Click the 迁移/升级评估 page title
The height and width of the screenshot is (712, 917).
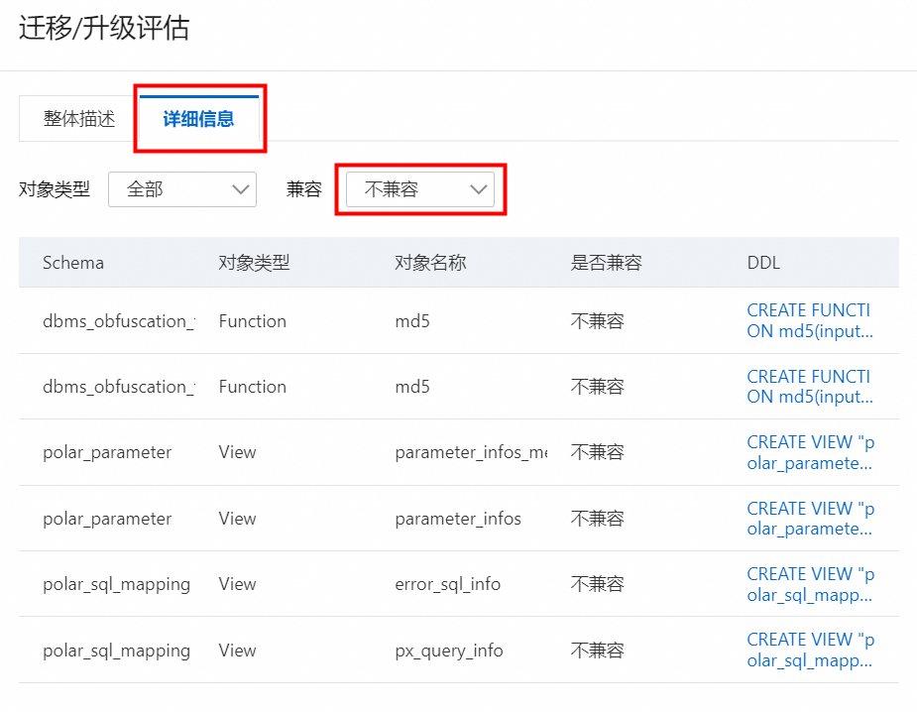104,28
